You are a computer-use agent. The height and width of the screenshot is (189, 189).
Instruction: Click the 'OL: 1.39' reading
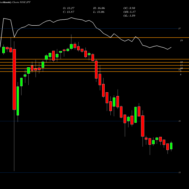[x=129, y=16]
